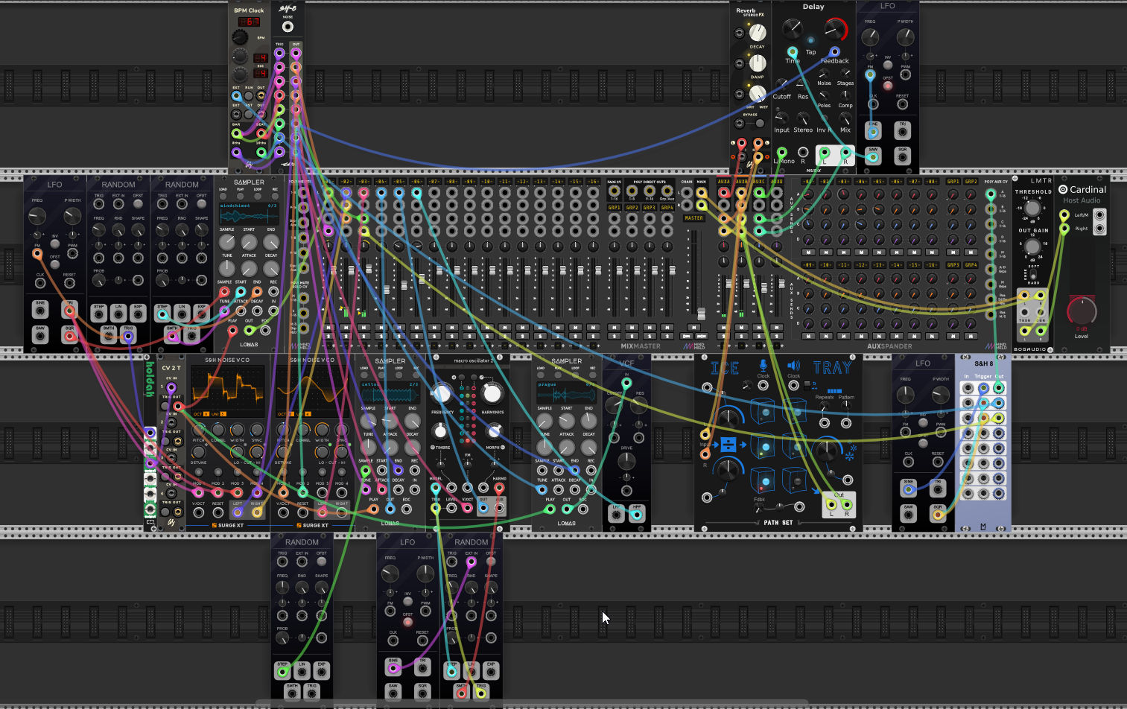This screenshot has width=1127, height=709.
Task: Click the LOAD button on the cello Sampler
Action: tap(364, 375)
